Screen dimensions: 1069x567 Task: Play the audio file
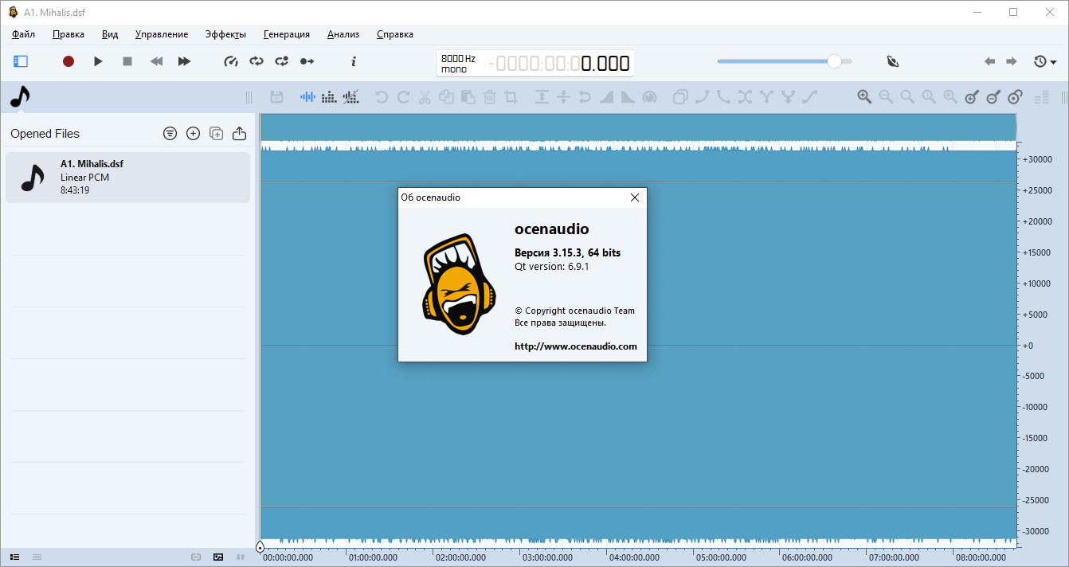(98, 61)
